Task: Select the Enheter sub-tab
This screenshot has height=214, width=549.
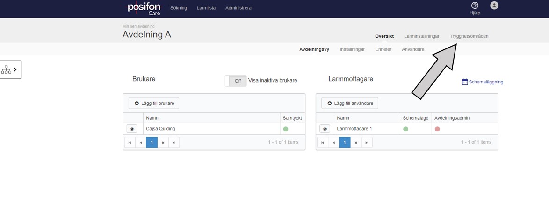Action: (383, 49)
